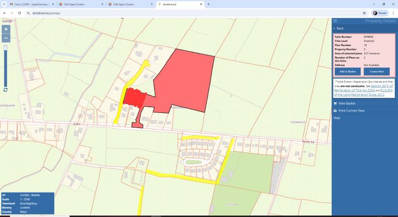This screenshot has height=217, width=398.
Task: Close the Gmail Inbox tab
Action: click(x=53, y=5)
